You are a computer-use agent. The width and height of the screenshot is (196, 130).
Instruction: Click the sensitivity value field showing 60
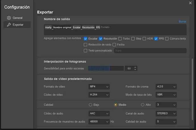click(129, 69)
